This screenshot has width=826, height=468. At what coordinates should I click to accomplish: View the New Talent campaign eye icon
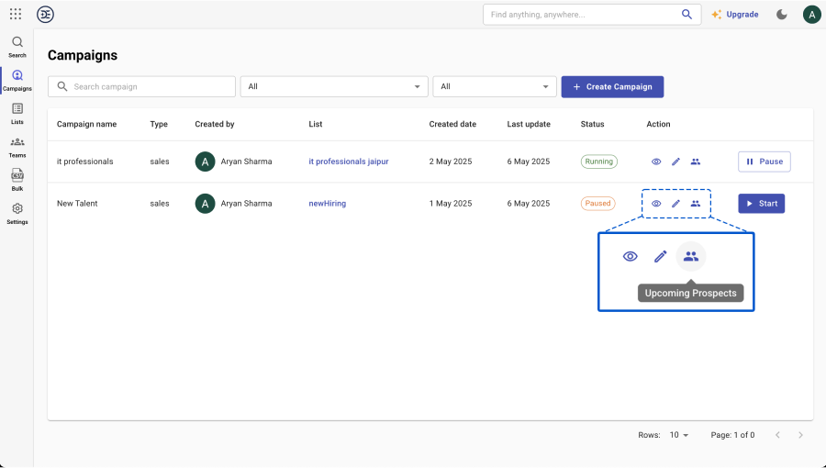[x=656, y=203]
